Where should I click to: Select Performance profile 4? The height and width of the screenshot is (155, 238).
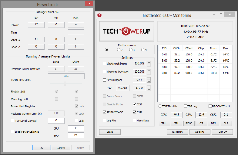click(x=143, y=50)
